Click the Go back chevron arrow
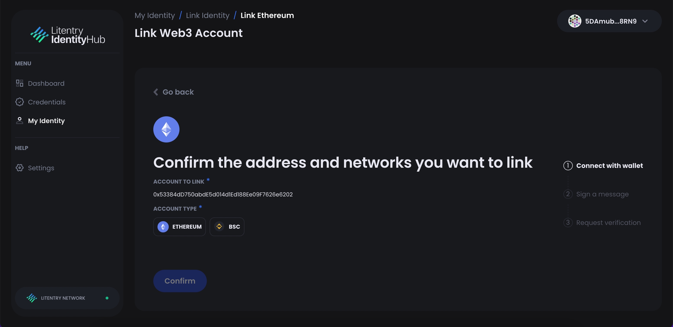This screenshot has height=327, width=673. pyautogui.click(x=156, y=92)
